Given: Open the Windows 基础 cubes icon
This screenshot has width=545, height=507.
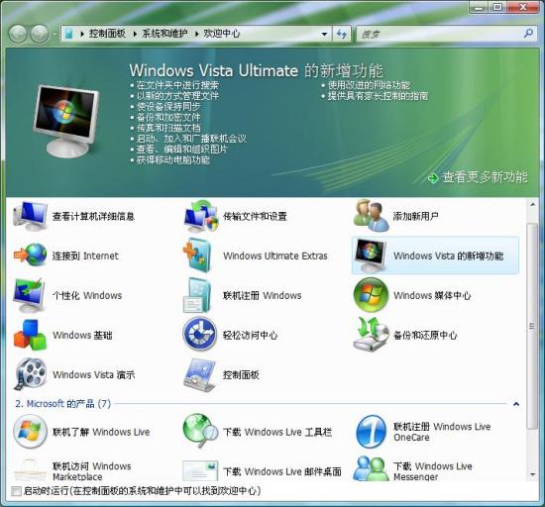Looking at the screenshot, I should [30, 335].
